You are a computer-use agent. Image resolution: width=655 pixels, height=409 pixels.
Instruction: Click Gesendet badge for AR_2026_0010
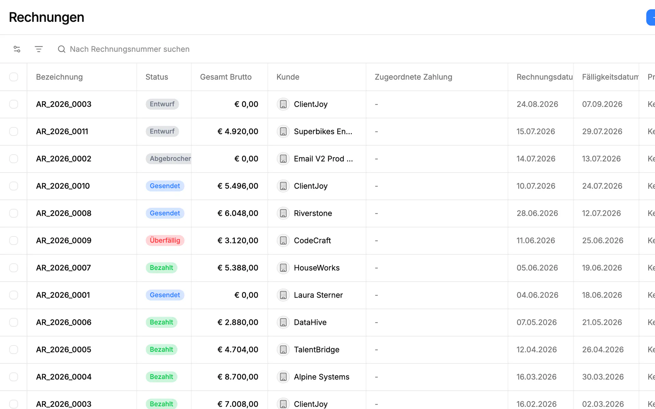[x=165, y=186]
